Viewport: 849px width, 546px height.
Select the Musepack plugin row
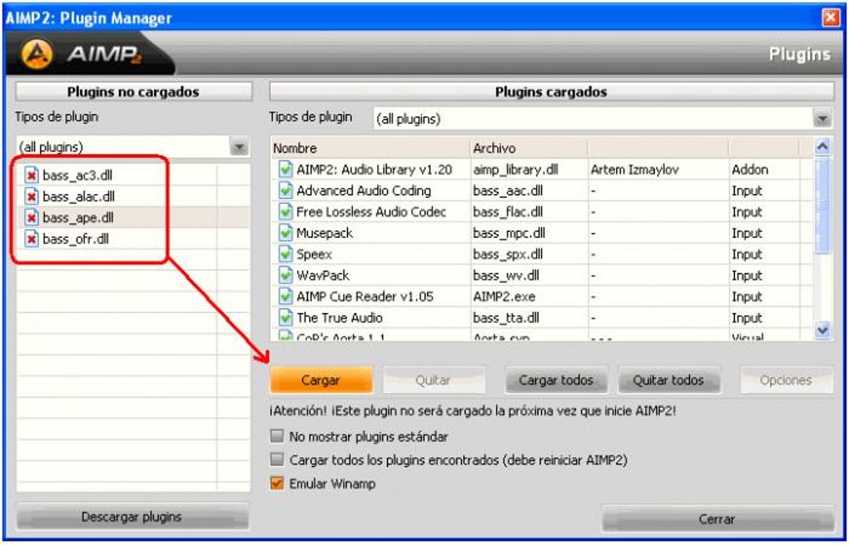542,233
